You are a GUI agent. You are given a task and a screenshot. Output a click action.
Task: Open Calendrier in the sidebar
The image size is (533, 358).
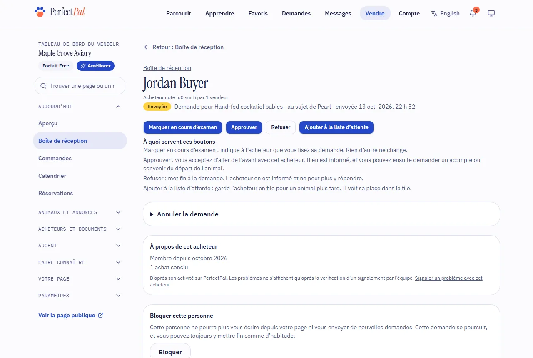(80, 176)
